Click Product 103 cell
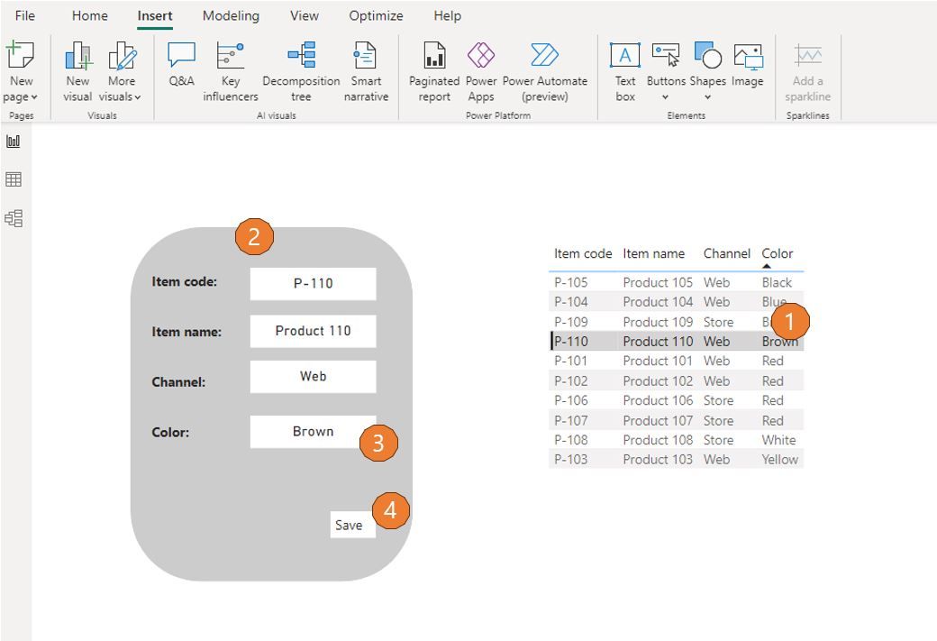 (658, 460)
